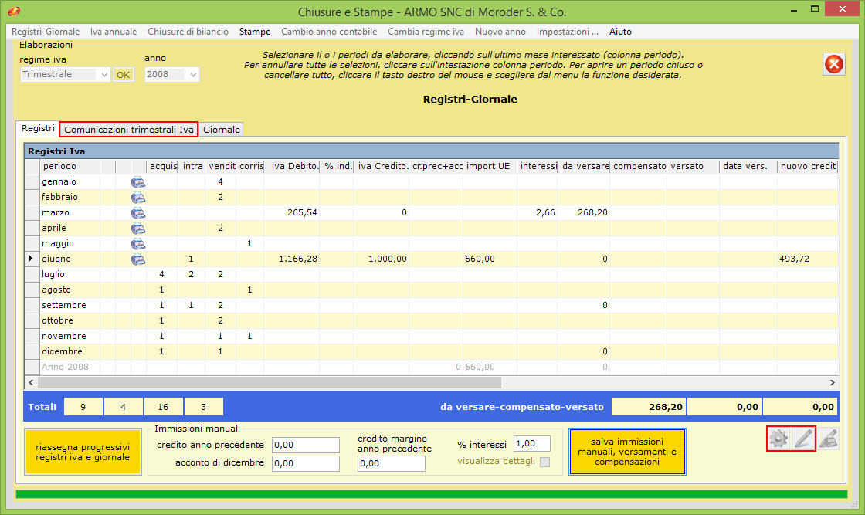Screen dimensions: 865x515
Task: Click the printer icon in the gennaio row
Action: click(138, 182)
